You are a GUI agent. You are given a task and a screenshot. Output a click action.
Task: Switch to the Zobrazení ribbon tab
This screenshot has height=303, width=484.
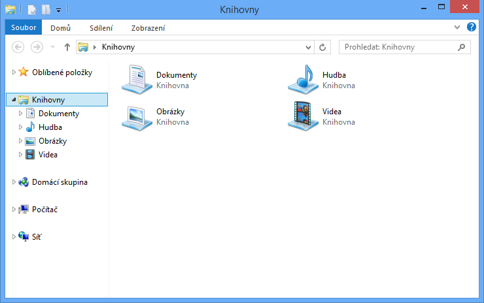148,28
